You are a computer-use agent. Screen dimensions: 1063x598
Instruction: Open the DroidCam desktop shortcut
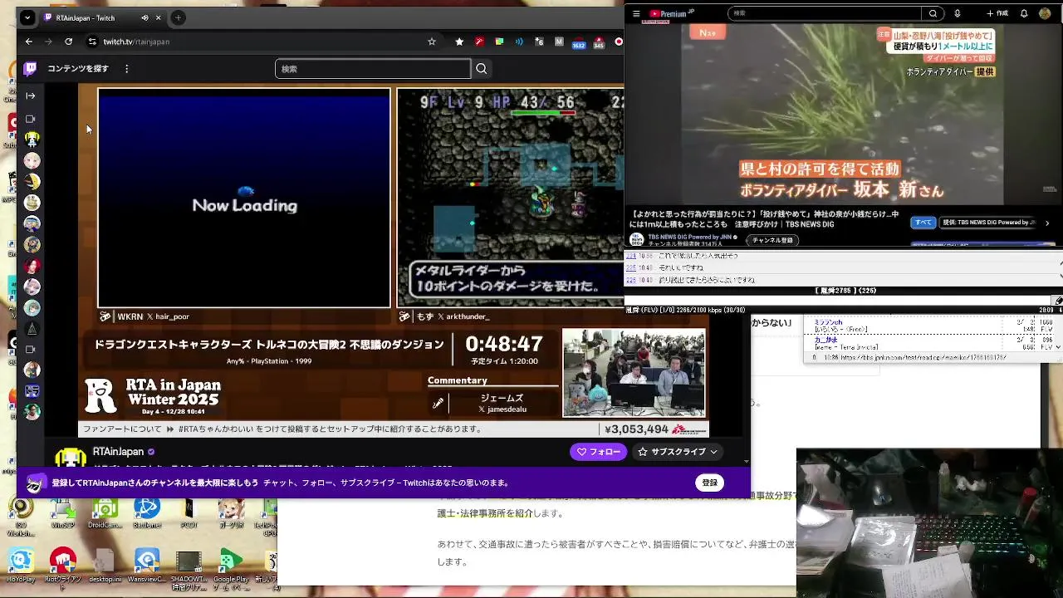pos(105,512)
